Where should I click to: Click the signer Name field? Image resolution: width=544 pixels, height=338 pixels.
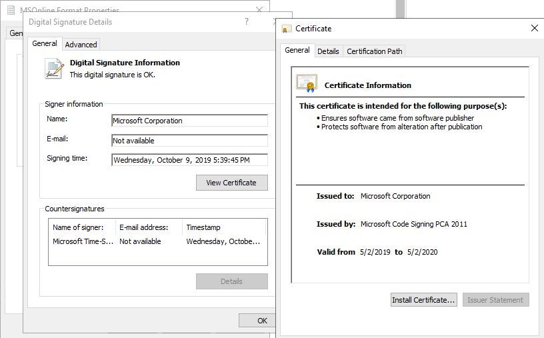189,121
